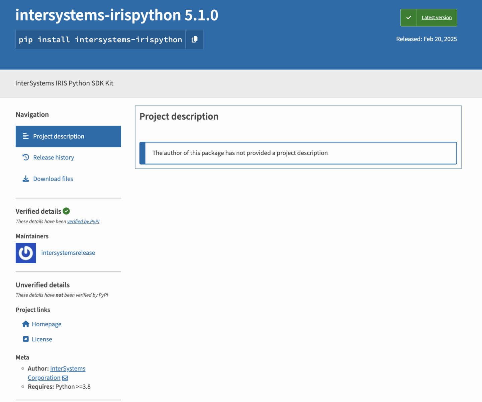The image size is (482, 402).
Task: Click the InterSystems Corporation author link
Action: pos(68,368)
